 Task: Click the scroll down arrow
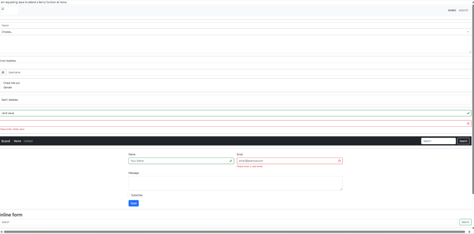[x=473, y=228]
